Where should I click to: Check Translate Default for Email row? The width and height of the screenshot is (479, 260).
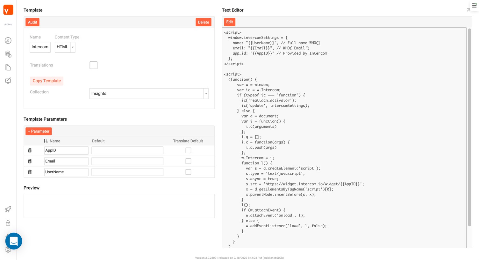click(x=188, y=161)
